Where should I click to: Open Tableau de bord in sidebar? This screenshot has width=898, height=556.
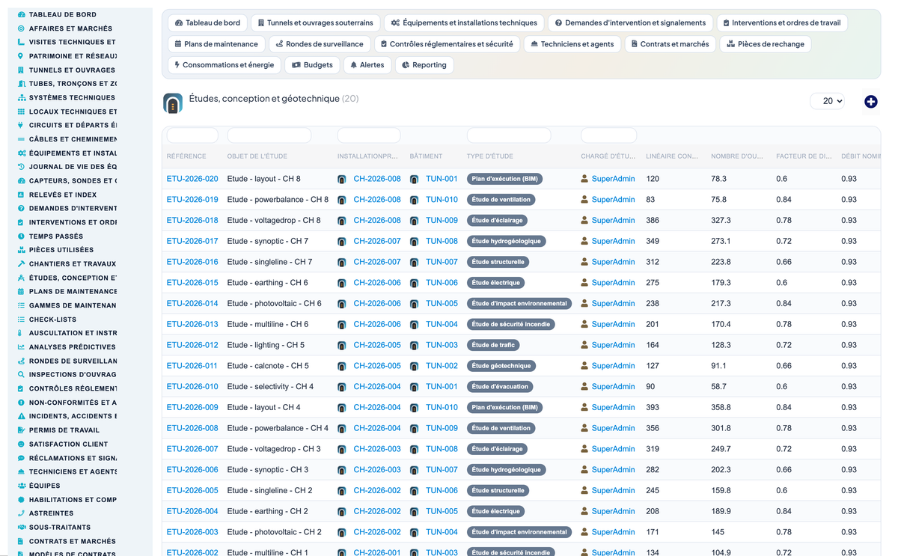click(x=63, y=14)
